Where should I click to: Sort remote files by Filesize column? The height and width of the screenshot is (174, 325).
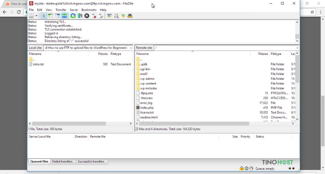click(x=260, y=54)
